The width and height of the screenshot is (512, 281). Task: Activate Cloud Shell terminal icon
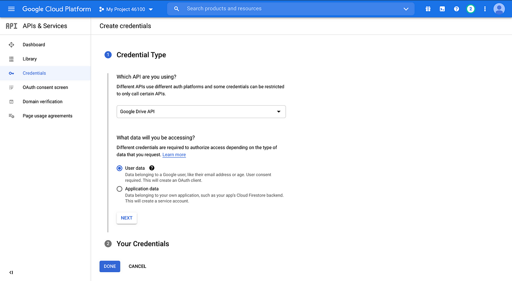442,9
